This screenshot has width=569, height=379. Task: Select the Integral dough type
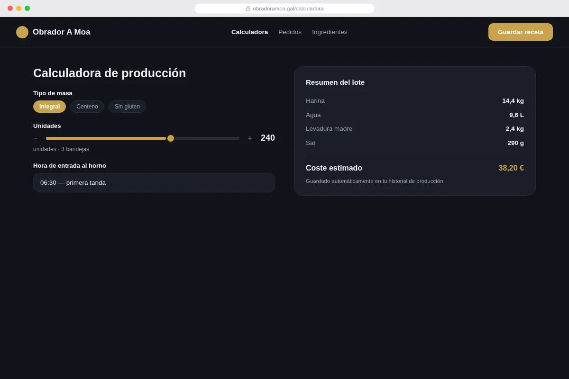(49, 107)
